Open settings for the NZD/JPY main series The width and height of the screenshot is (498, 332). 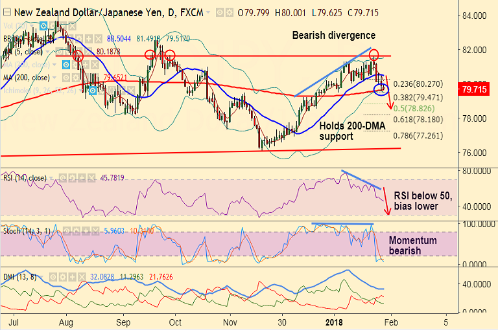[x=230, y=13]
